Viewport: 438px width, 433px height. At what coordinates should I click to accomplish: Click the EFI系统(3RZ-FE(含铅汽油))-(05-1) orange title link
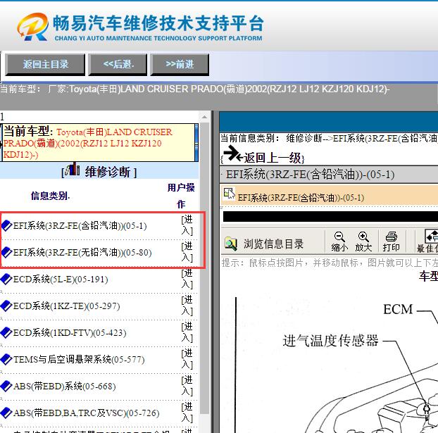tap(301, 198)
